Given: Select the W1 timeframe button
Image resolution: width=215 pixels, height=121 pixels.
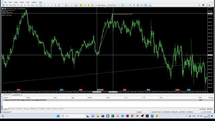Looking at the screenshot, I should tap(29, 5).
